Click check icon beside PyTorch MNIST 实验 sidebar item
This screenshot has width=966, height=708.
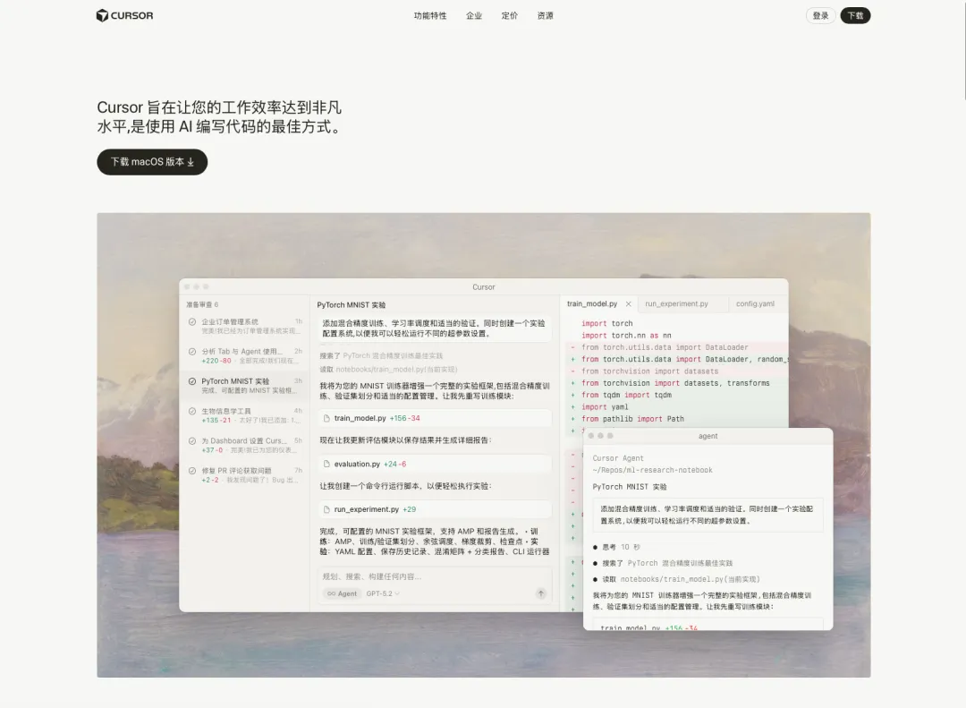(x=192, y=381)
